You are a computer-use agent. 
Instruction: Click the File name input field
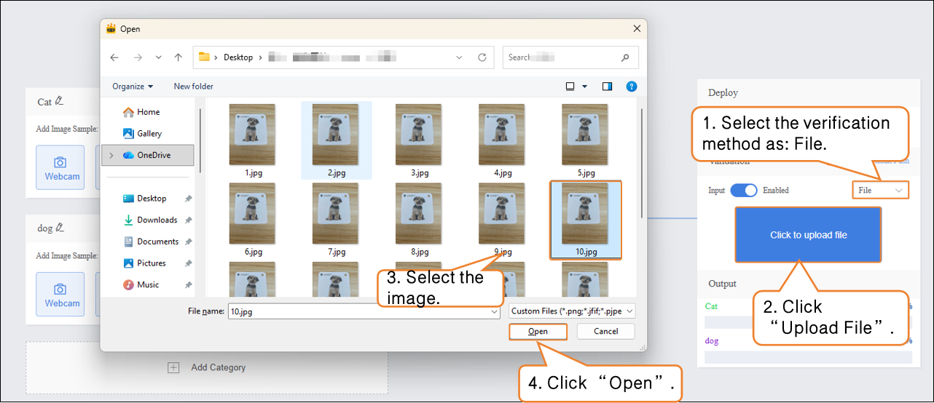point(363,311)
